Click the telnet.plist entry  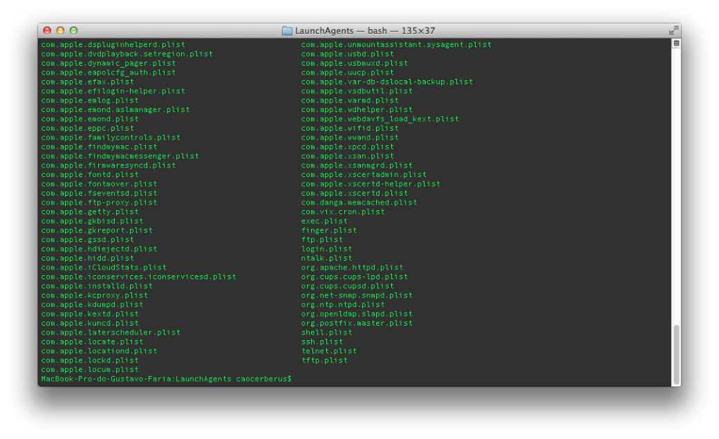click(x=328, y=351)
